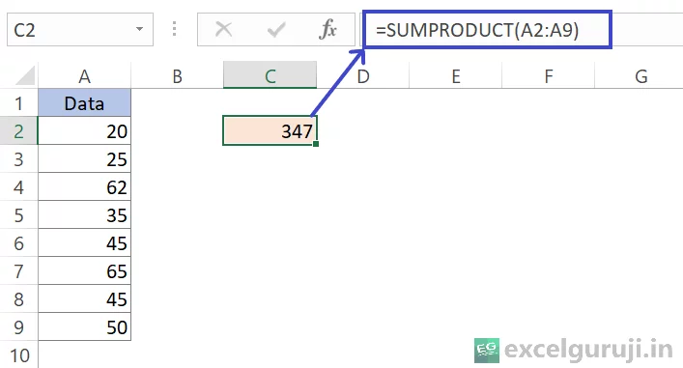Select row 8 header
Viewport: 683px width, 368px height.
18,298
